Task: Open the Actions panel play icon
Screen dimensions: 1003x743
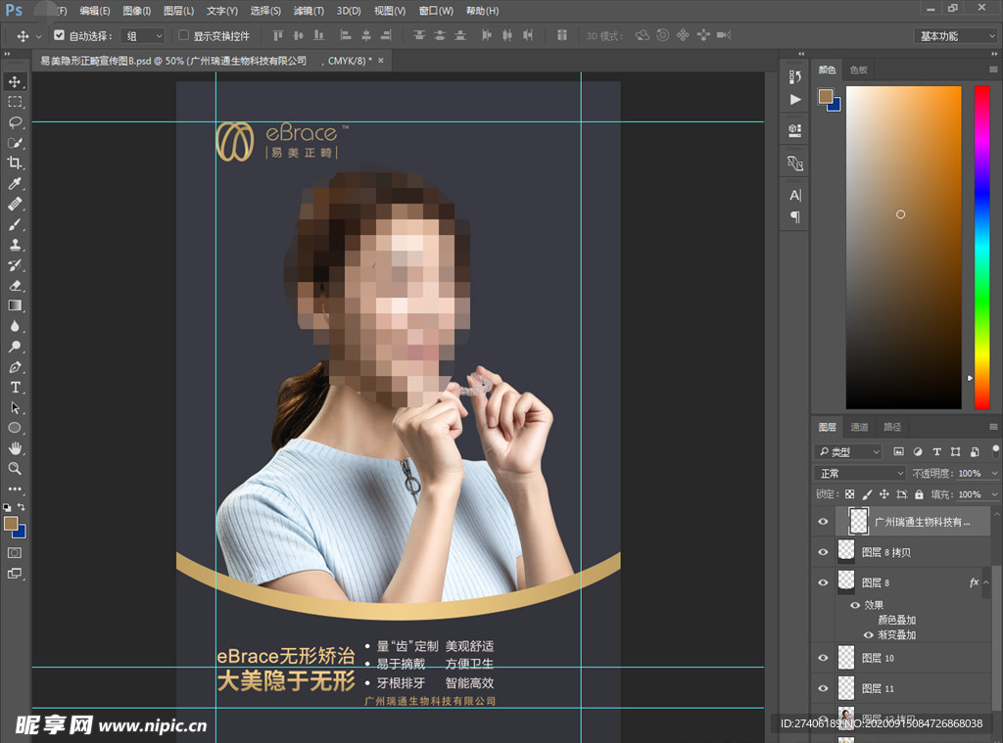Action: [795, 100]
